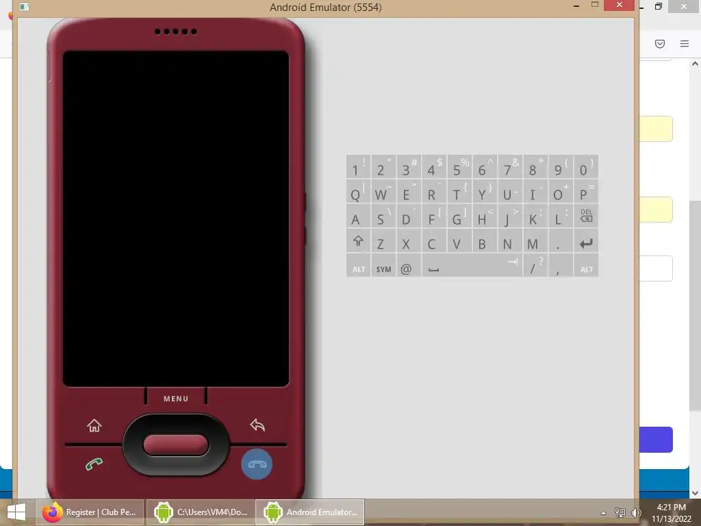Click the S key
701x526 pixels.
click(x=383, y=216)
